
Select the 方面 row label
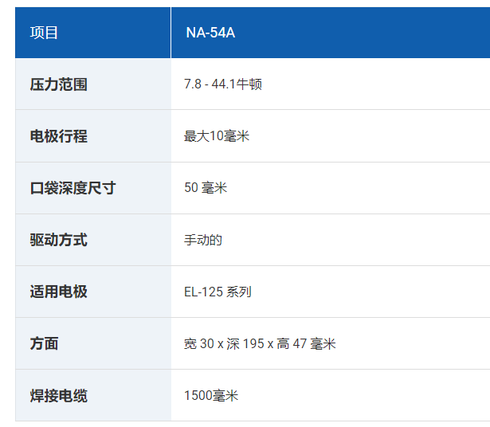(44, 343)
